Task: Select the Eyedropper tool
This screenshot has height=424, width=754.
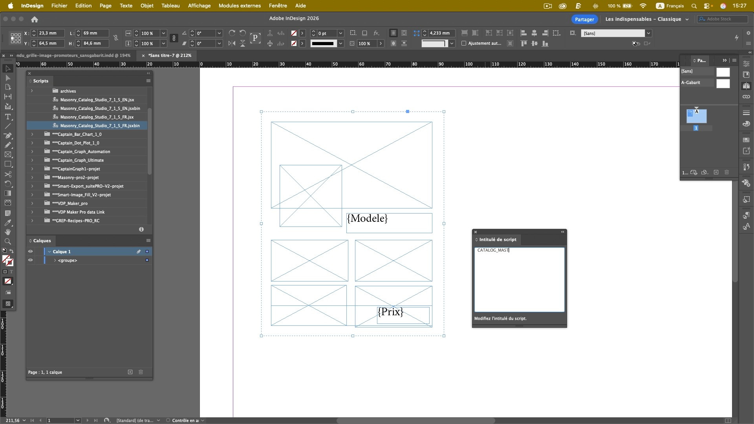Action: point(7,223)
